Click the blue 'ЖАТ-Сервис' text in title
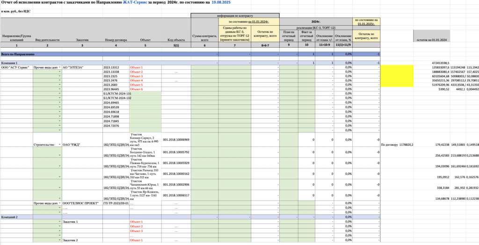This screenshot has height=245, width=479. tap(136, 3)
